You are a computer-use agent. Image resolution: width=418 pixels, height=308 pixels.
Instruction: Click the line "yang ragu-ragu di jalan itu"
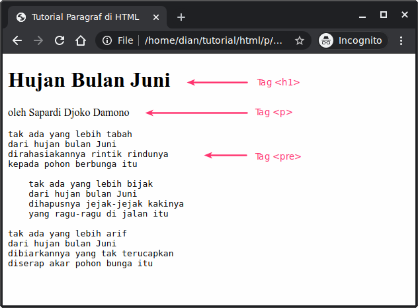click(99, 214)
